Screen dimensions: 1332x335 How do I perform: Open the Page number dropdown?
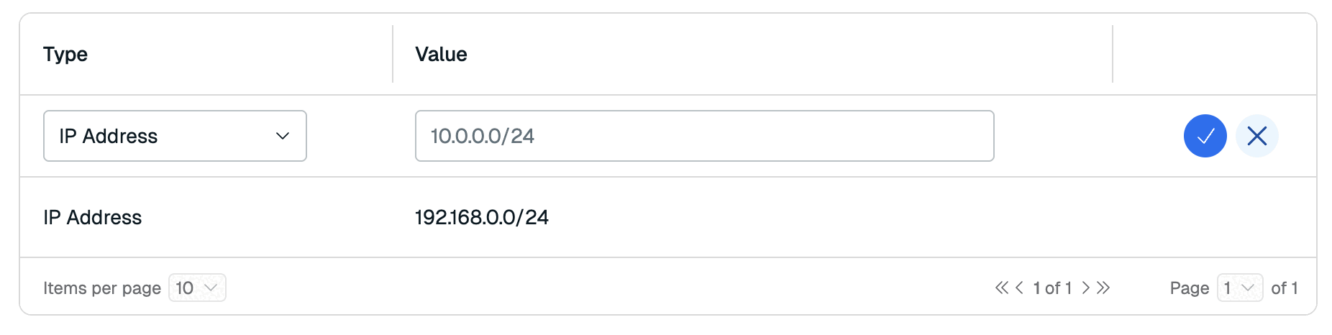[1239, 288]
